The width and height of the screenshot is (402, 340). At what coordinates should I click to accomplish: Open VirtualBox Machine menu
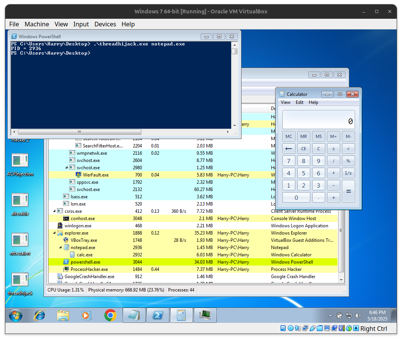pyautogui.click(x=37, y=24)
